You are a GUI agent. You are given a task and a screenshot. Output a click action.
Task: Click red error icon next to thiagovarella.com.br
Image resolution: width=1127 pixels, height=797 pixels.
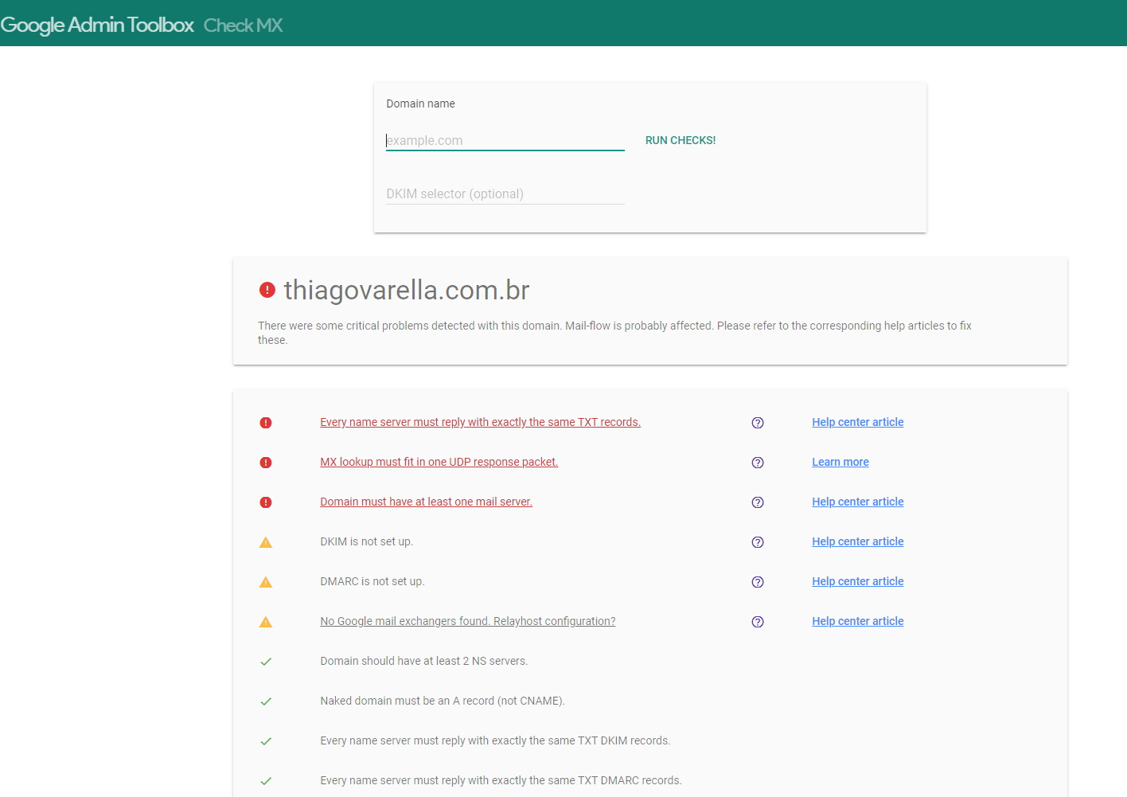click(267, 291)
